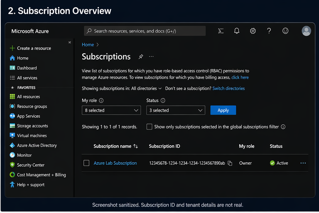Viewport: 319px width, 213px height.
Task: Click the All services list icon
Action: click(x=12, y=78)
